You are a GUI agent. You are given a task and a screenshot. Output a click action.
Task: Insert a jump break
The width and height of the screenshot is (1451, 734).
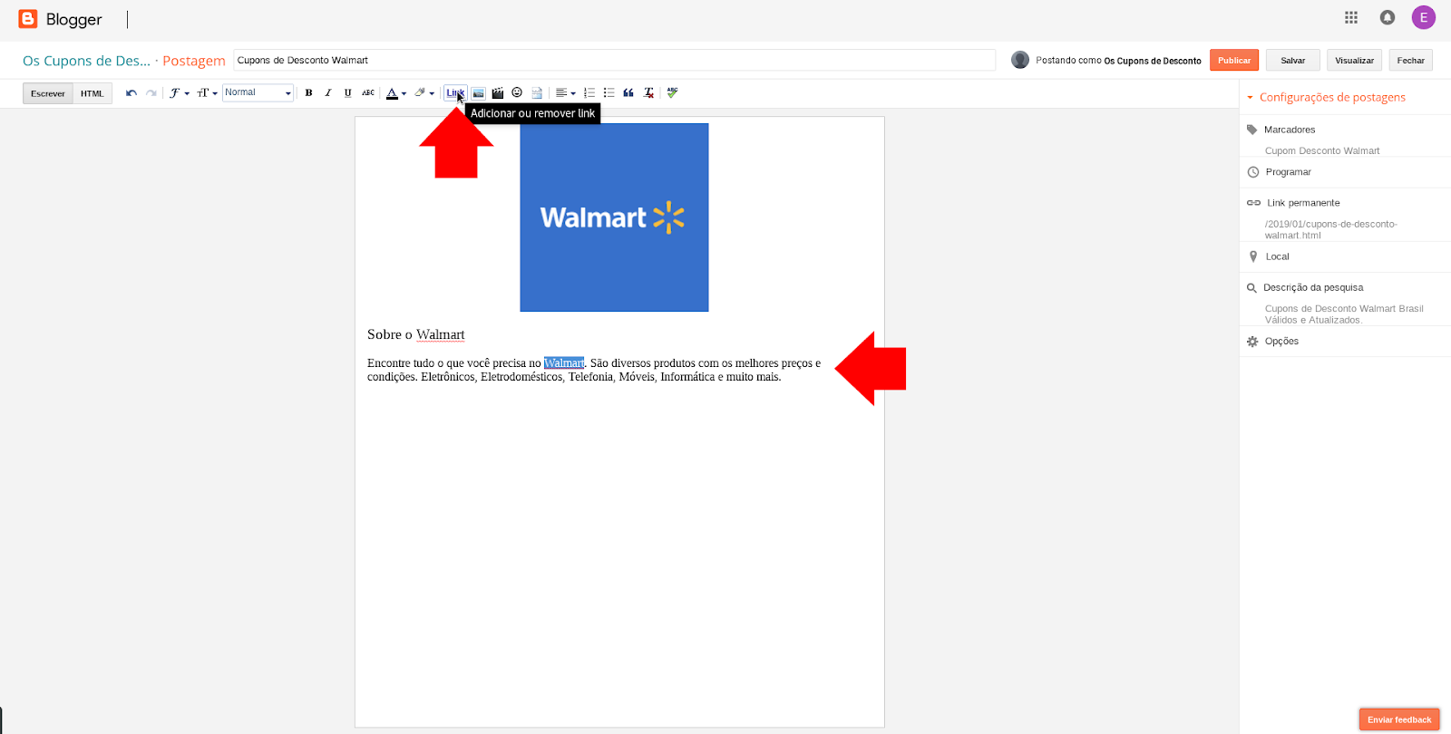tap(537, 93)
